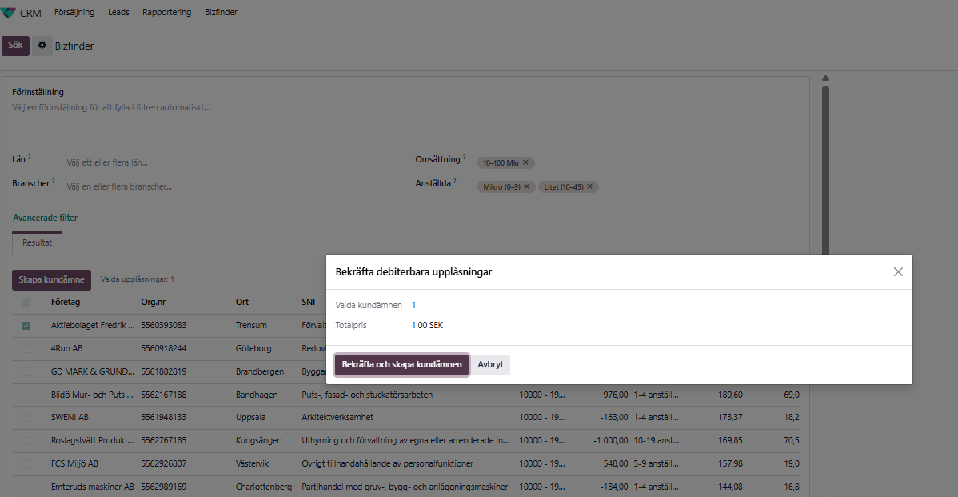Click the vertical scrollbar thumb
This screenshot has height=497, width=958.
825,169
